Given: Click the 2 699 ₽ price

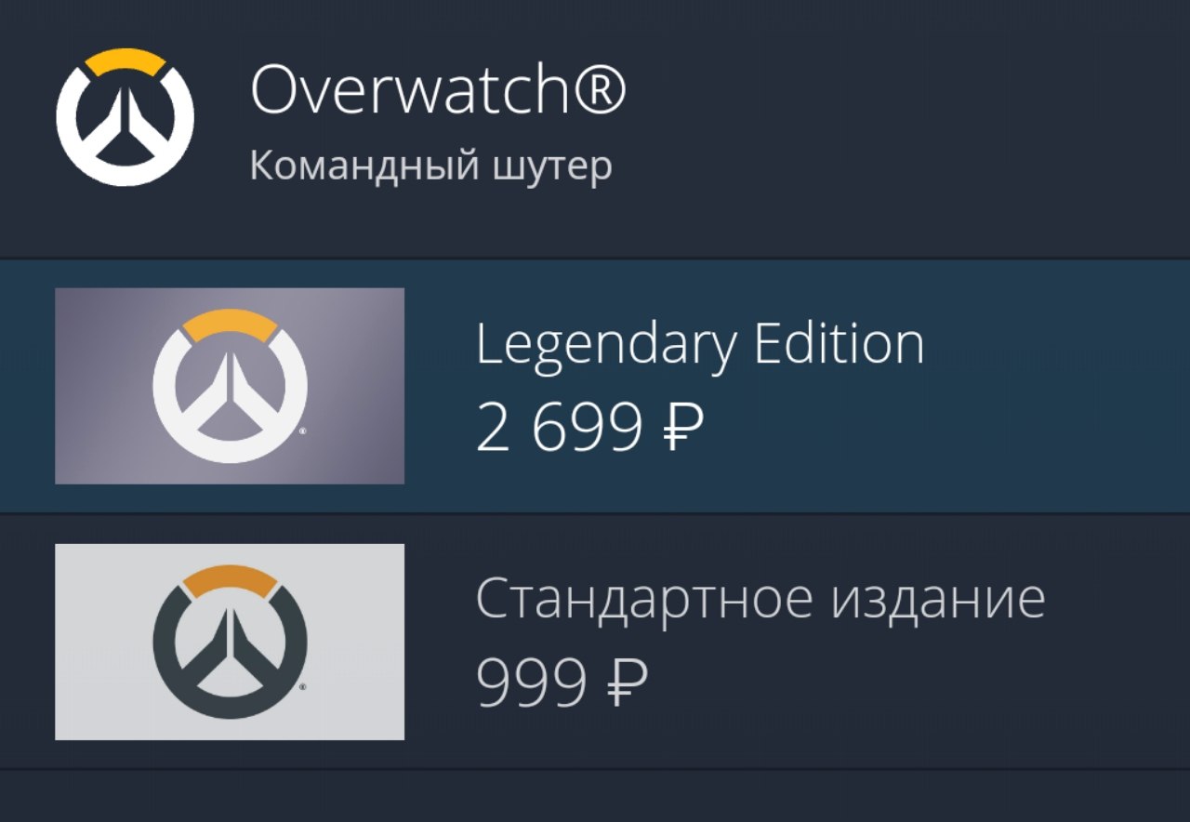Looking at the screenshot, I should pos(590,429).
